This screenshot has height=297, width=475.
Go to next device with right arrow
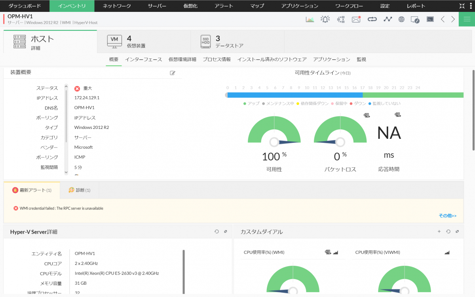453,19
